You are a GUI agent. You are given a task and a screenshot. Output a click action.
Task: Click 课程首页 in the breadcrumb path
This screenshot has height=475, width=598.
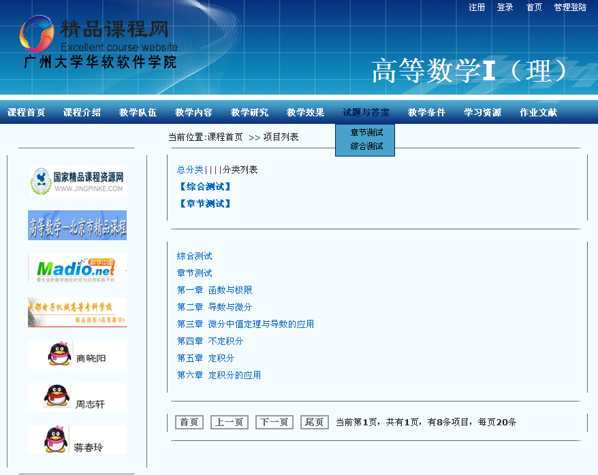pyautogui.click(x=225, y=137)
